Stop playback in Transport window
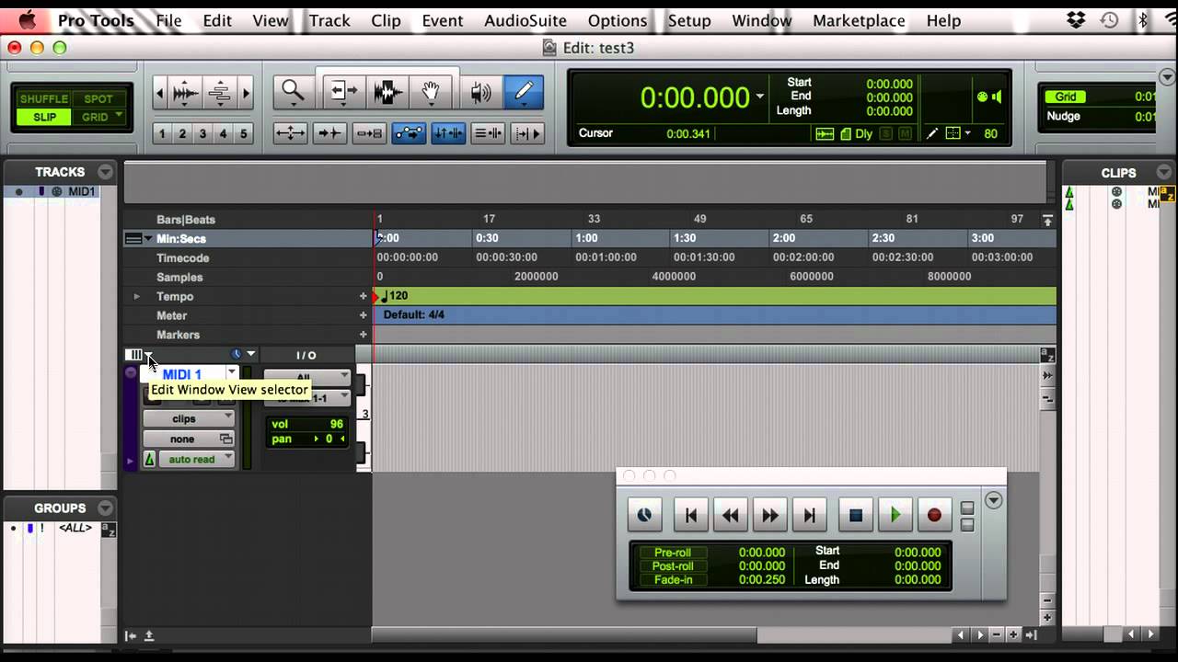The image size is (1178, 662). click(855, 515)
